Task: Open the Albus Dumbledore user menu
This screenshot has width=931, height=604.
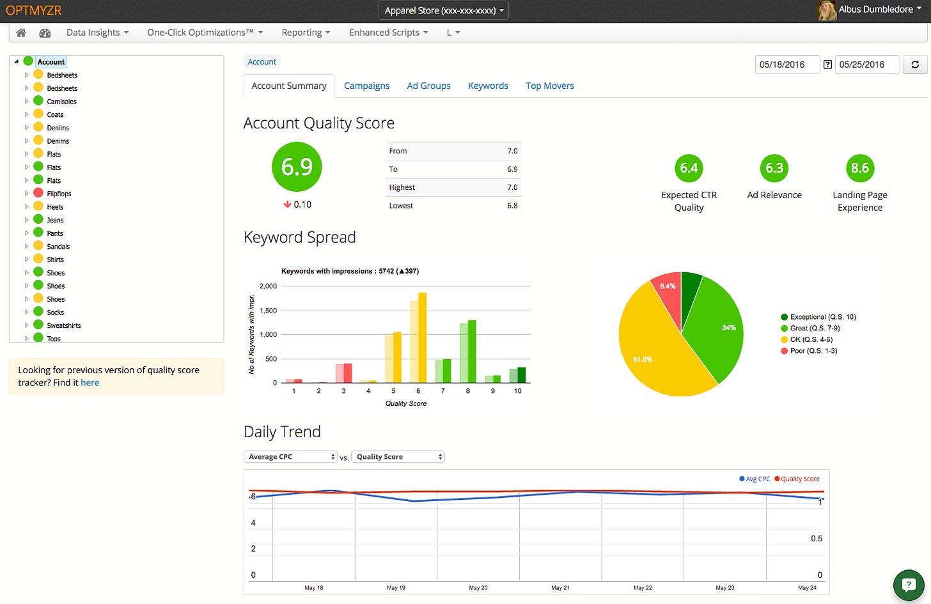Action: click(x=880, y=10)
